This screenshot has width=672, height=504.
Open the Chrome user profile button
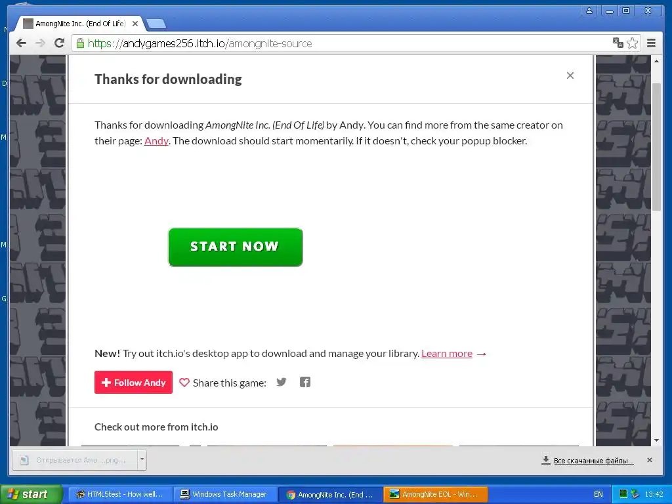point(589,10)
